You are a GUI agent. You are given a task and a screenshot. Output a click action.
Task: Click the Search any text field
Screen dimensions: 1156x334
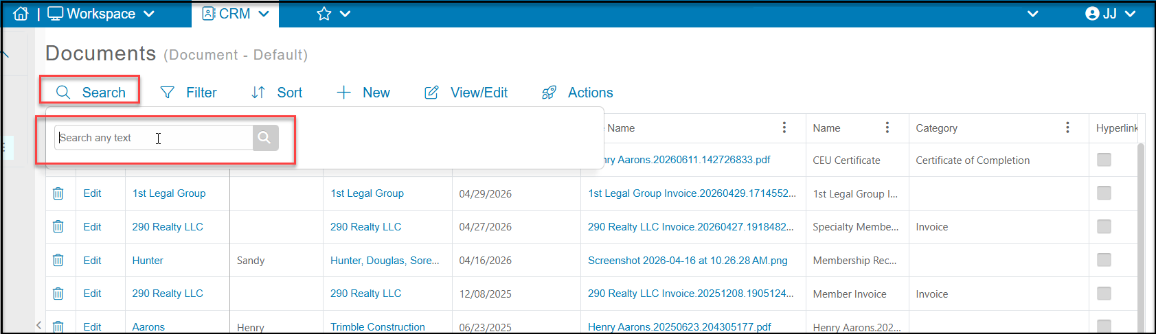154,138
